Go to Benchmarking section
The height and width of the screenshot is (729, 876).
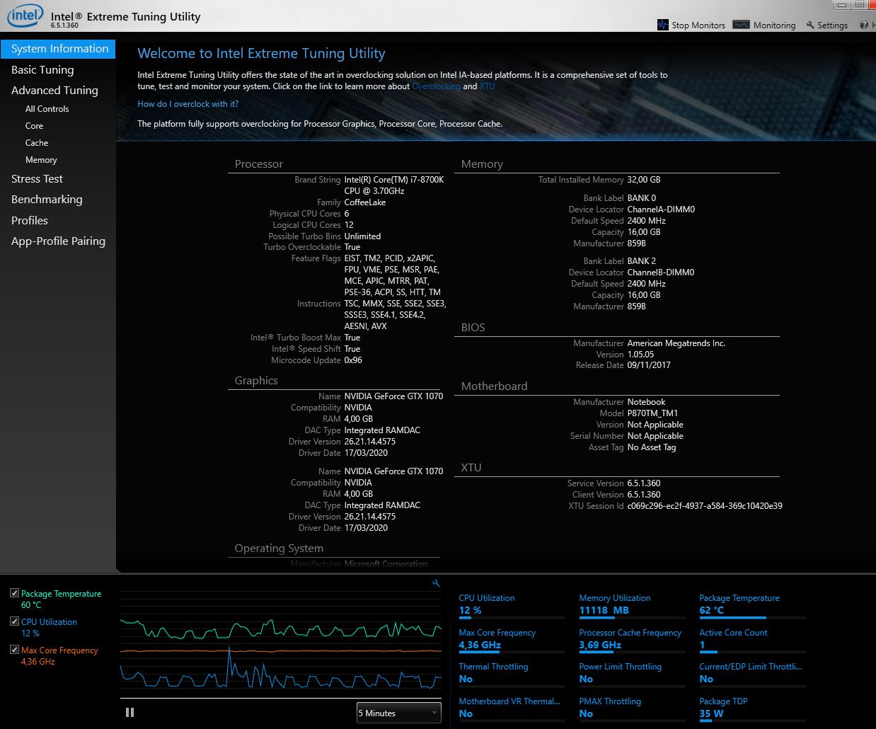(x=47, y=200)
